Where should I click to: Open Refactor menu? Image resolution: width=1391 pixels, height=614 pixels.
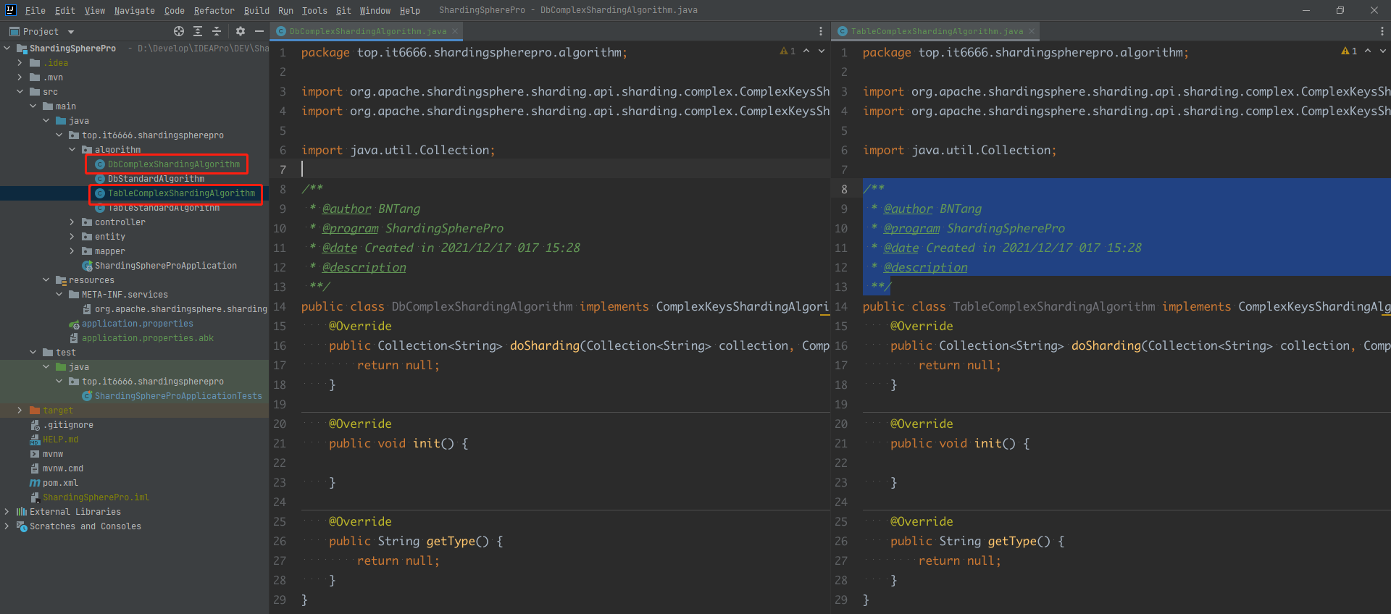pos(214,10)
